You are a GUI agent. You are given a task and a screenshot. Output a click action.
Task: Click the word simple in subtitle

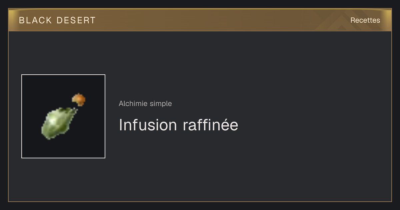coord(161,104)
